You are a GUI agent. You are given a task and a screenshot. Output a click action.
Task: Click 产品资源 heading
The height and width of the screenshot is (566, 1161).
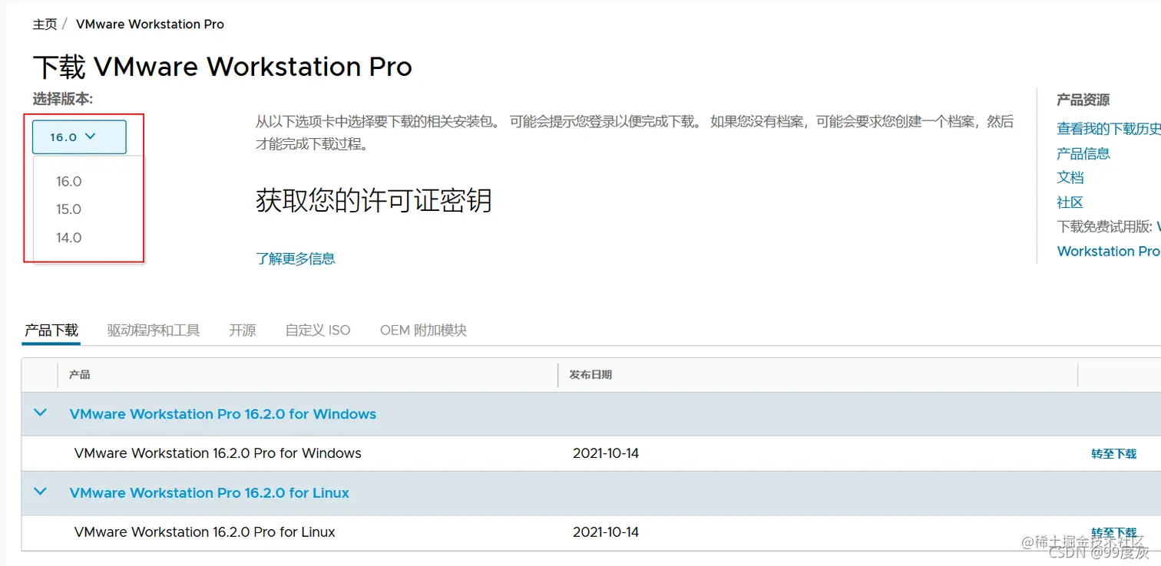1083,100
